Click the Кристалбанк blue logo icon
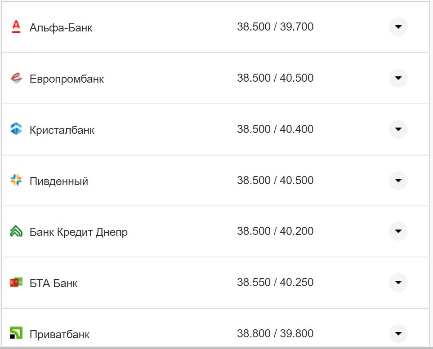This screenshot has height=349, width=433. [16, 129]
